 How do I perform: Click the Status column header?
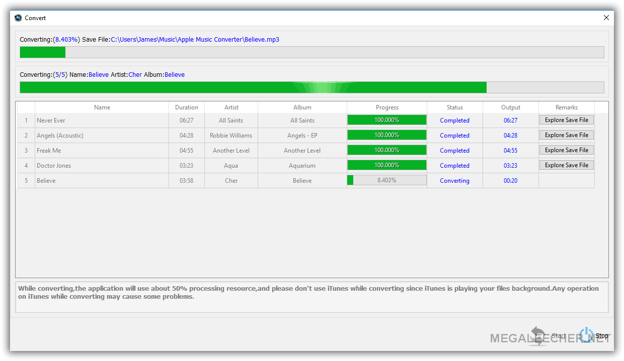(x=455, y=107)
